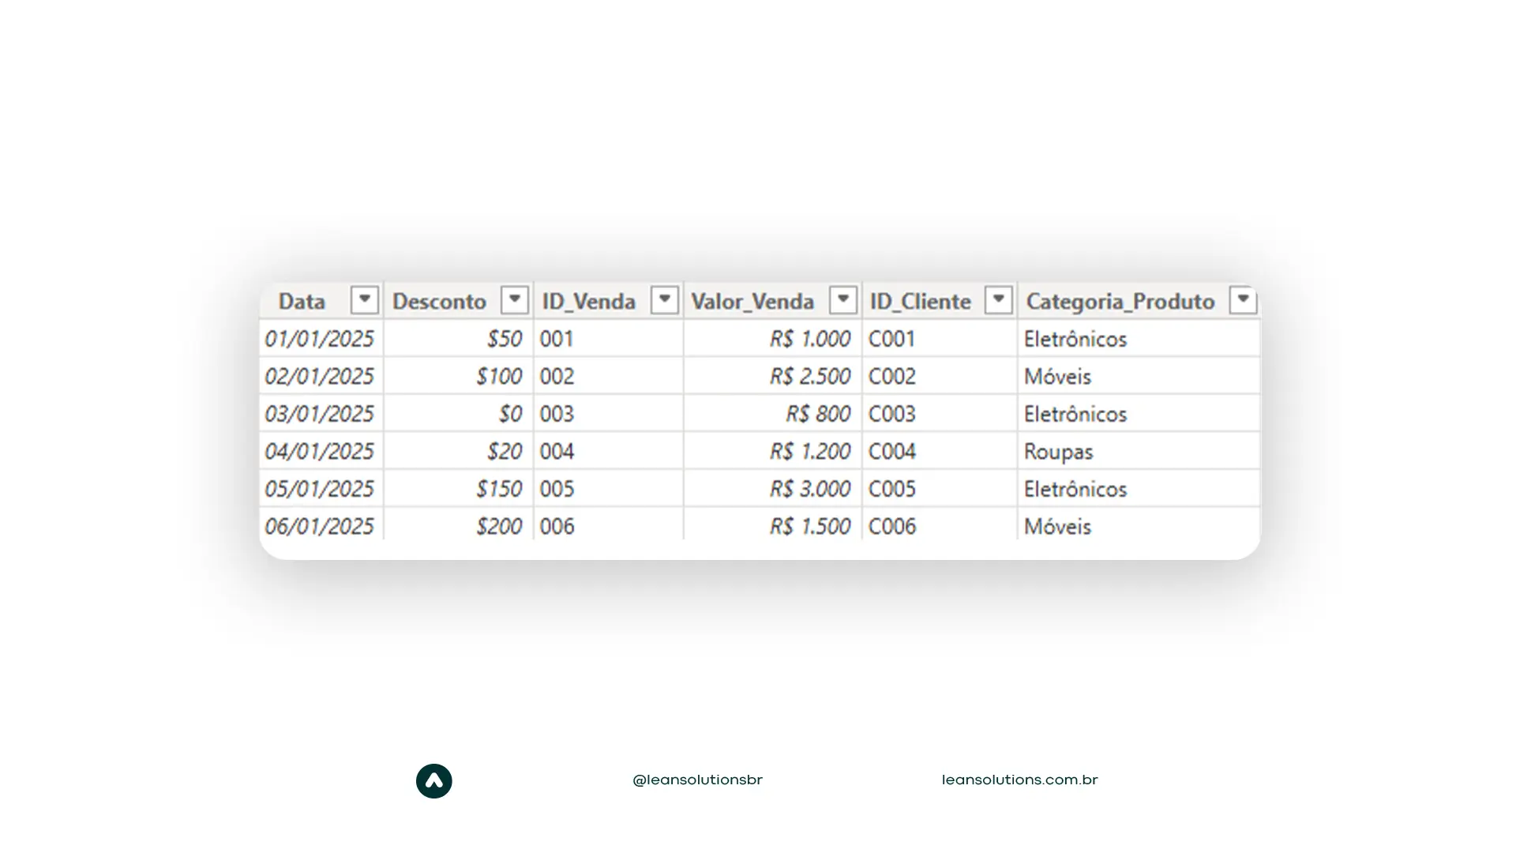Open the leansolutions.com.br website link

(x=1019, y=780)
